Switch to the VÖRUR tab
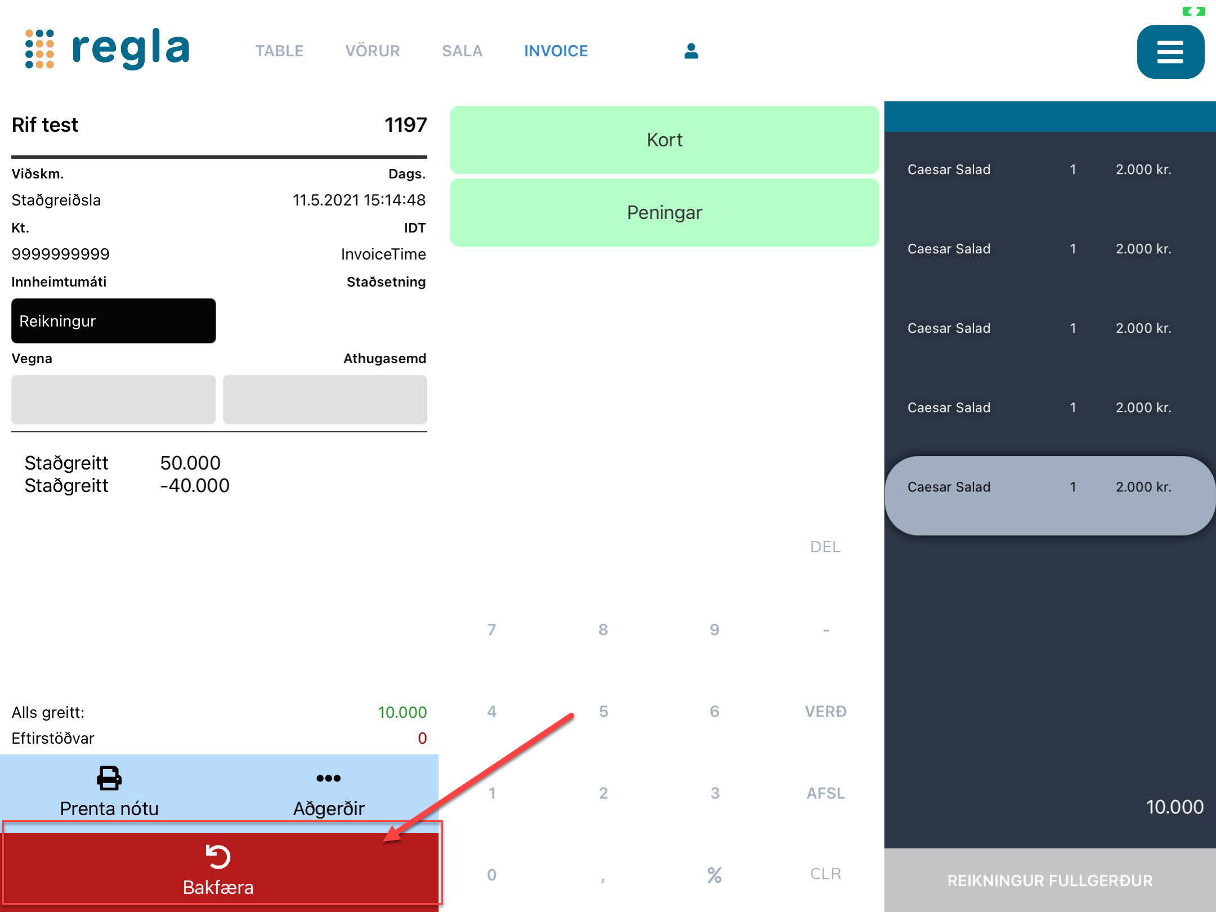The image size is (1216, 912). (x=373, y=51)
